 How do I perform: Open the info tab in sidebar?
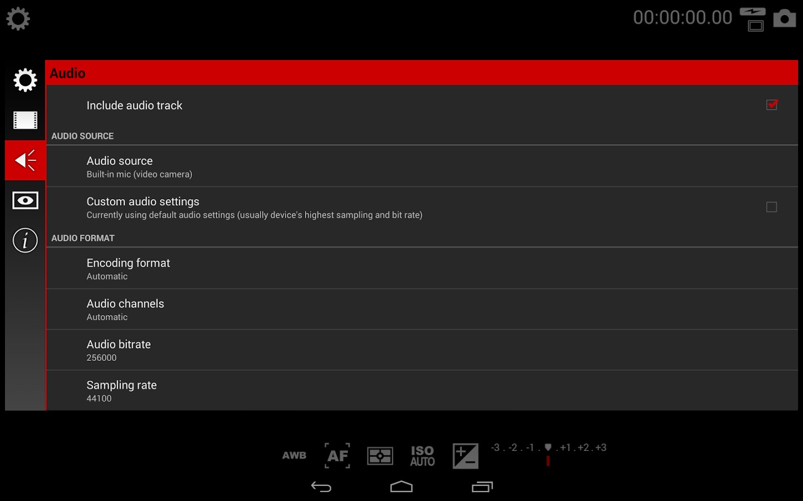point(25,240)
